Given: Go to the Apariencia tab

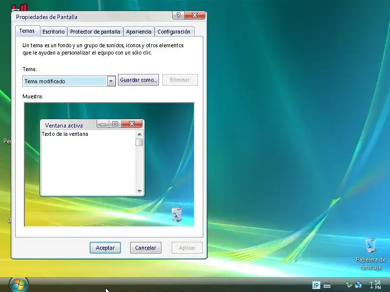Looking at the screenshot, I should (138, 32).
